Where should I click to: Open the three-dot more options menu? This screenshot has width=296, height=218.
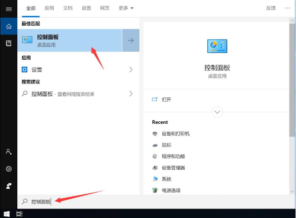pyautogui.click(x=288, y=8)
